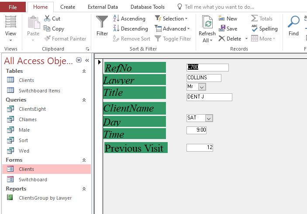The height and width of the screenshot is (214, 307).
Task: Create a New record
Action: coord(228,19)
